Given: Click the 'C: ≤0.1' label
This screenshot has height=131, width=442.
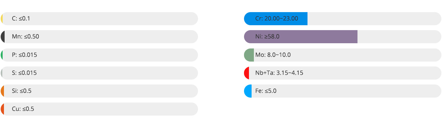Looking at the screenshot, I should (x=21, y=19).
